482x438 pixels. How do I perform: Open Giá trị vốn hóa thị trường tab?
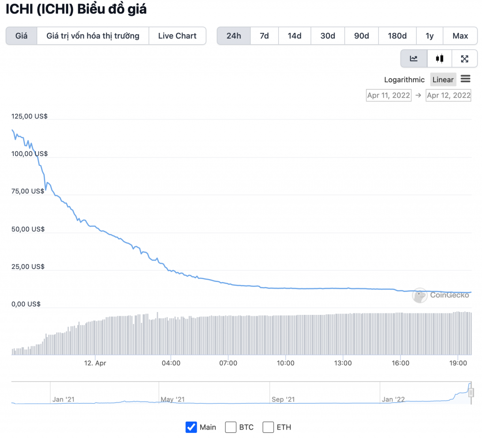93,36
